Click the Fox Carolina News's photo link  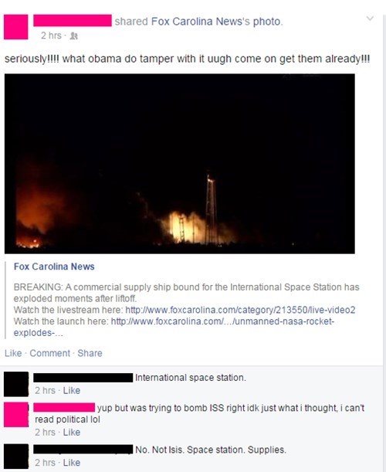[x=217, y=22]
